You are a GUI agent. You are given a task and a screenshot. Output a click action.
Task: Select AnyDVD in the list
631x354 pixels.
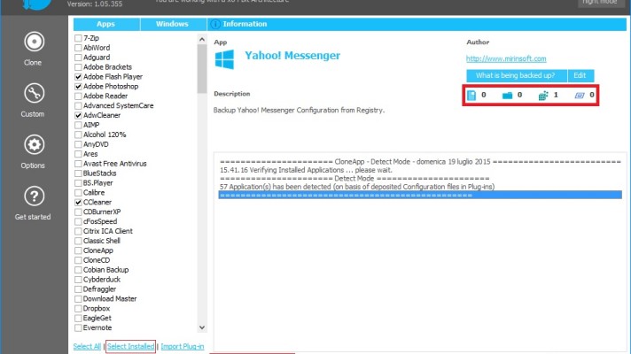coord(96,144)
